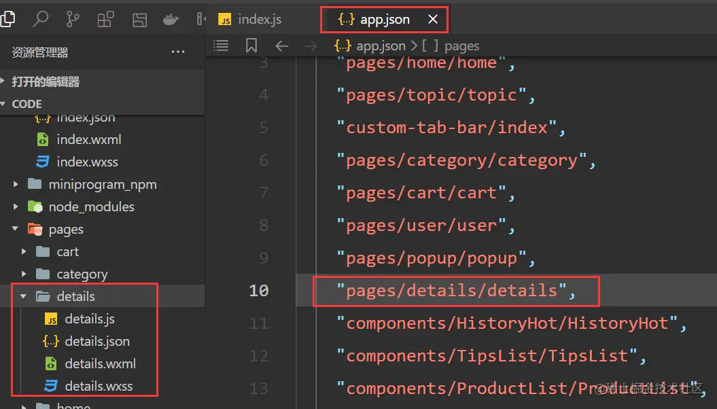Open the Explorer files icon
Image resolution: width=717 pixels, height=409 pixels.
click(x=7, y=19)
